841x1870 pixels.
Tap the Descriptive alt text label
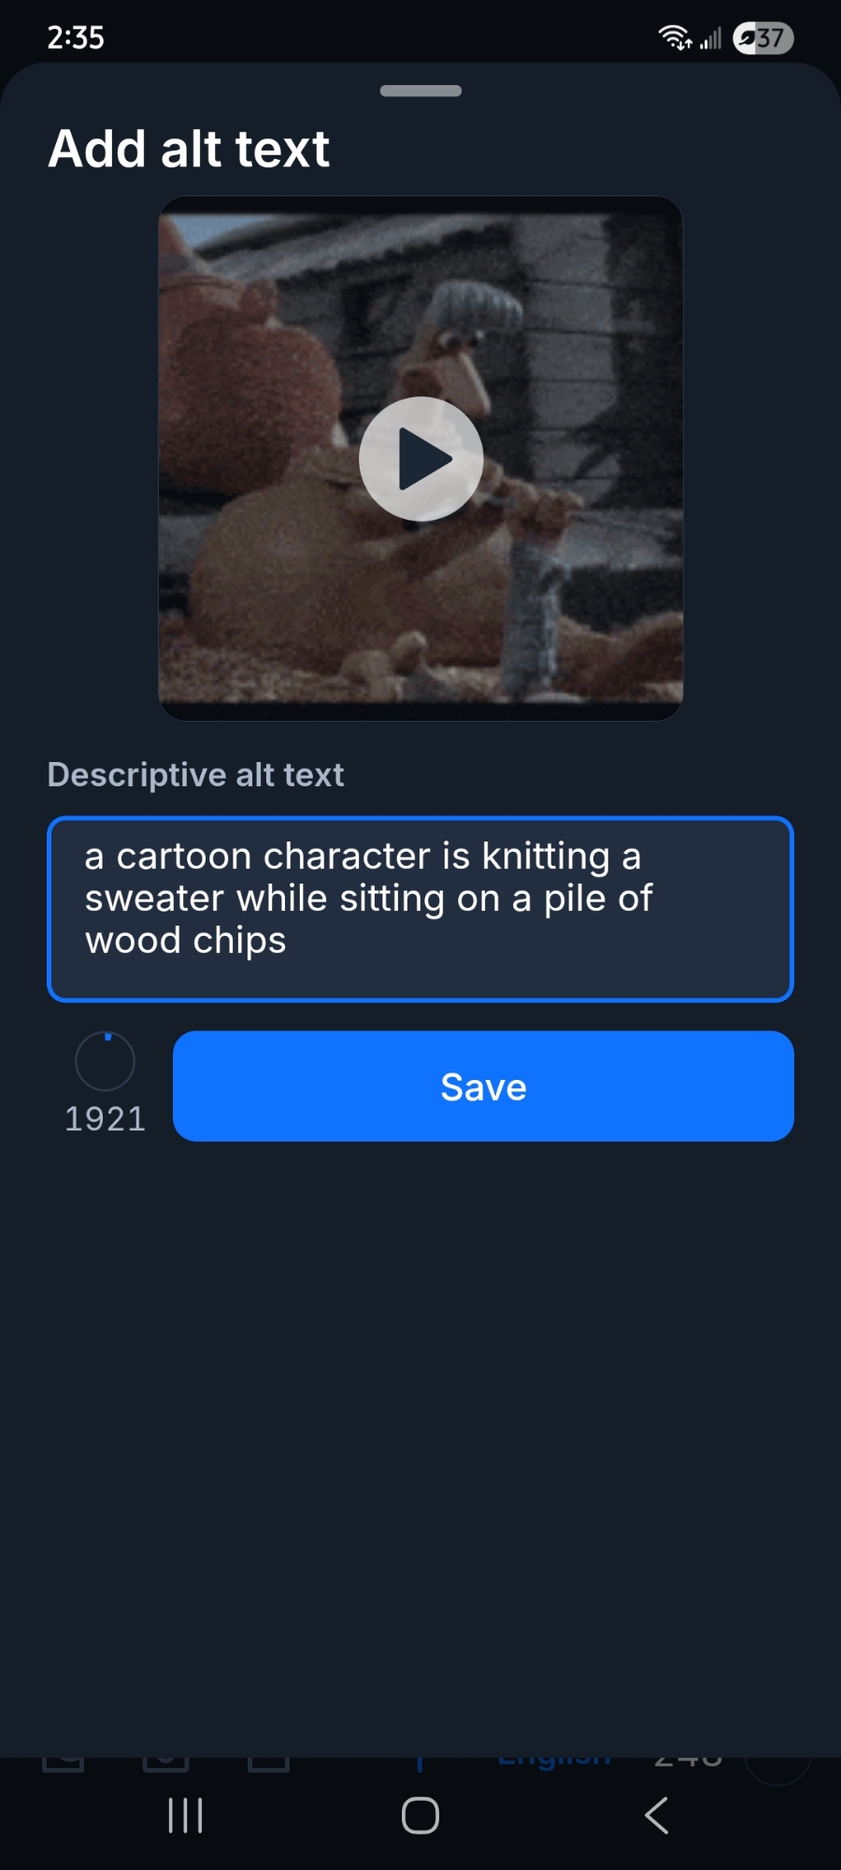click(196, 775)
